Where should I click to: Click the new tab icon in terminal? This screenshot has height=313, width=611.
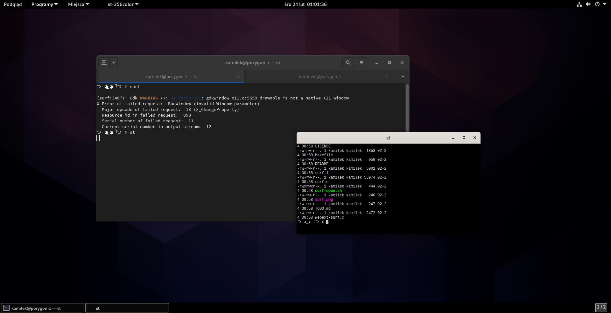[x=104, y=63]
